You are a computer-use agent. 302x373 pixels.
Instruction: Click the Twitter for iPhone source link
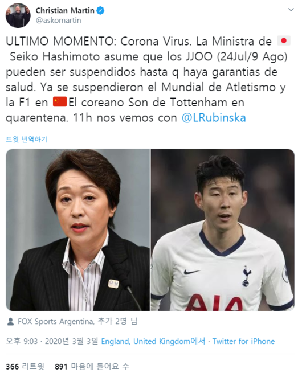pos(243,341)
